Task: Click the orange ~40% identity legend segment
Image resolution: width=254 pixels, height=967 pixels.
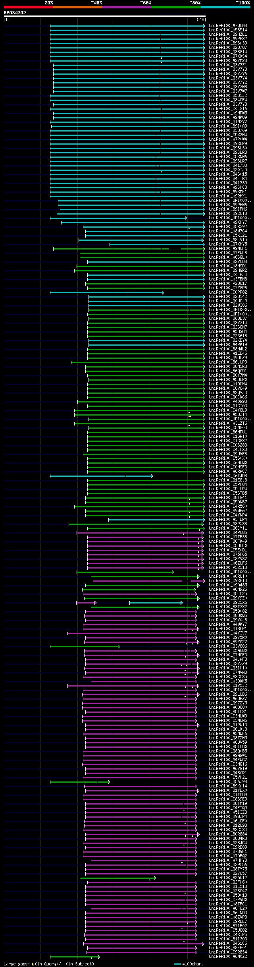Action: coord(78,7)
